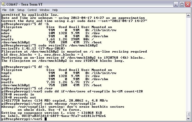This screenshot has width=192, height=122.
Task: Open the Control menu
Action: tap(32, 10)
